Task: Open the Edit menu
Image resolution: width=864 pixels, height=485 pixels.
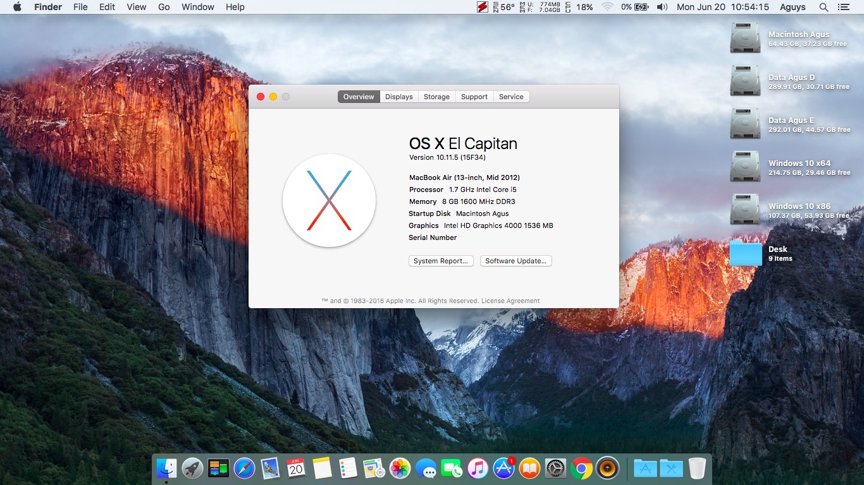Action: click(x=107, y=7)
